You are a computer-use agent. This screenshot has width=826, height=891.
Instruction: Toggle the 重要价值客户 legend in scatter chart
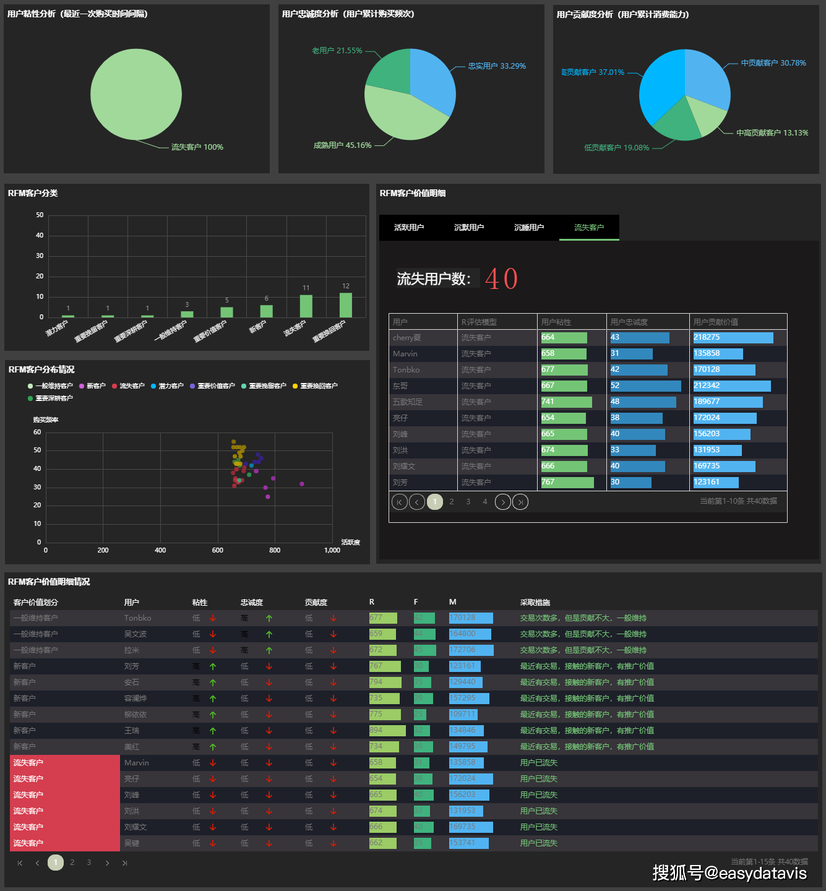click(x=212, y=386)
